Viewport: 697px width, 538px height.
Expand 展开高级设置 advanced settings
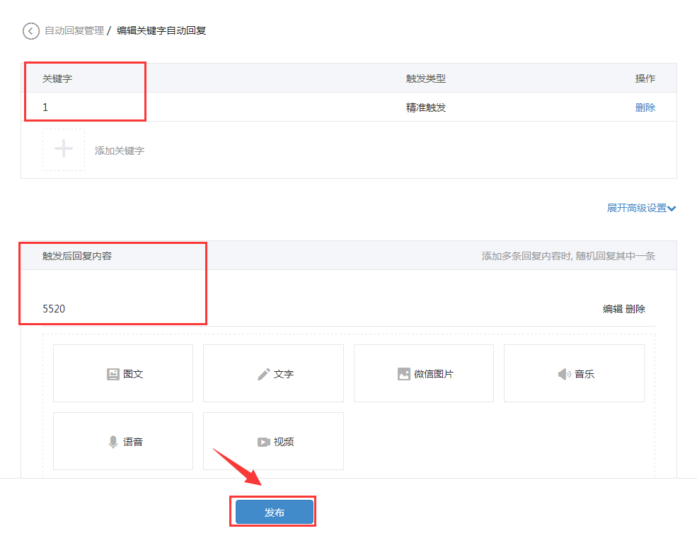click(x=641, y=208)
